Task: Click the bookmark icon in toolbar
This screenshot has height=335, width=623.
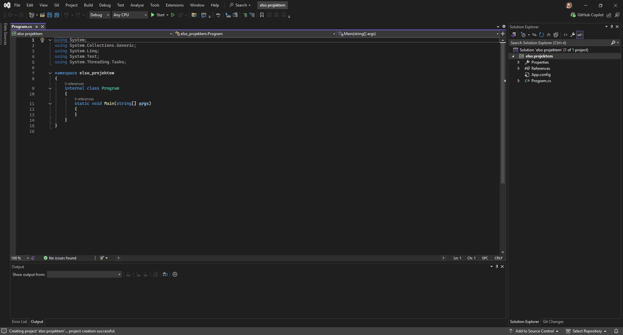Action: [x=262, y=15]
